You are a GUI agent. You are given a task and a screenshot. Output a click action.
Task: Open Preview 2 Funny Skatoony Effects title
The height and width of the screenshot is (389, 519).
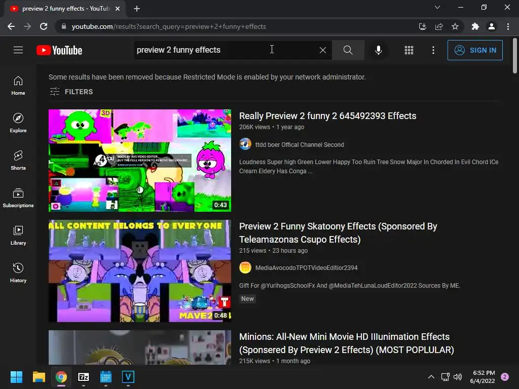(x=338, y=233)
